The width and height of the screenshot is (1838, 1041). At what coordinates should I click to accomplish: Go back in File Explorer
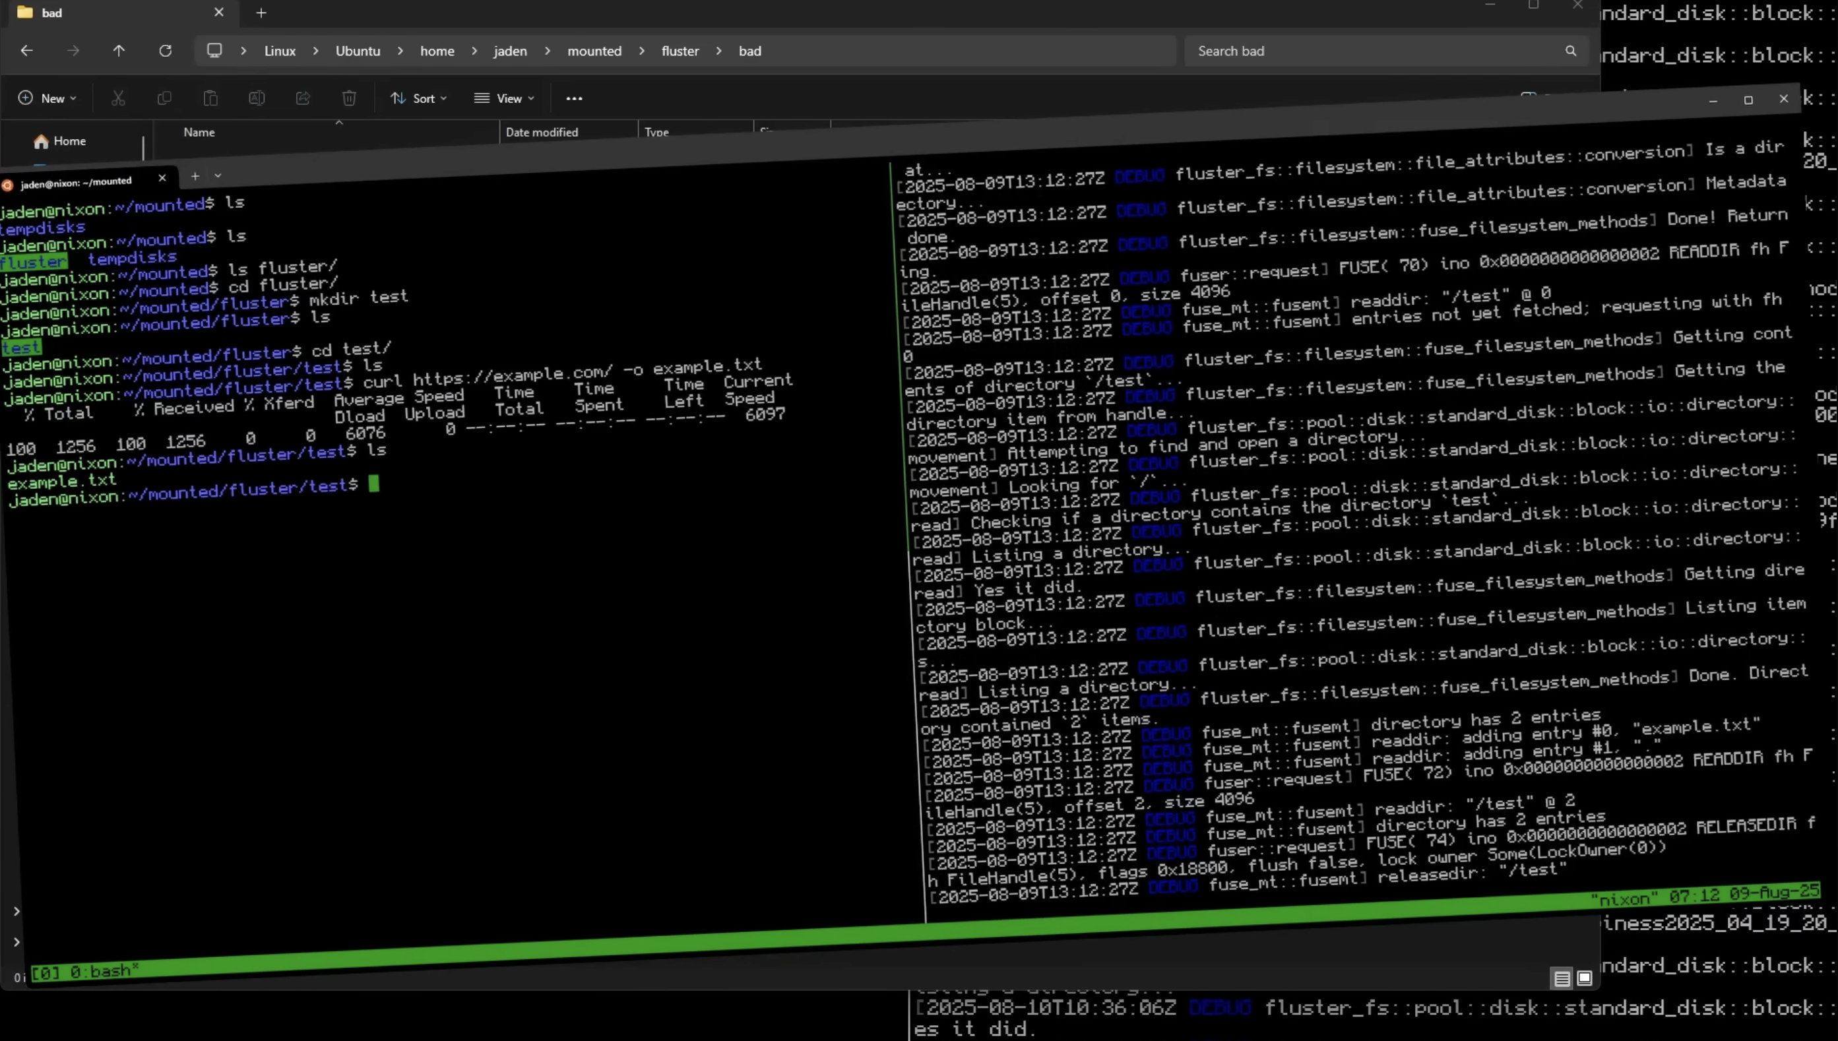pyautogui.click(x=26, y=51)
